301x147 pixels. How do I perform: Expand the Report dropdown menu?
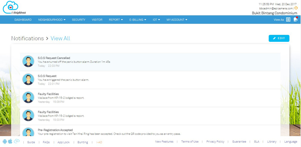tap(116, 20)
